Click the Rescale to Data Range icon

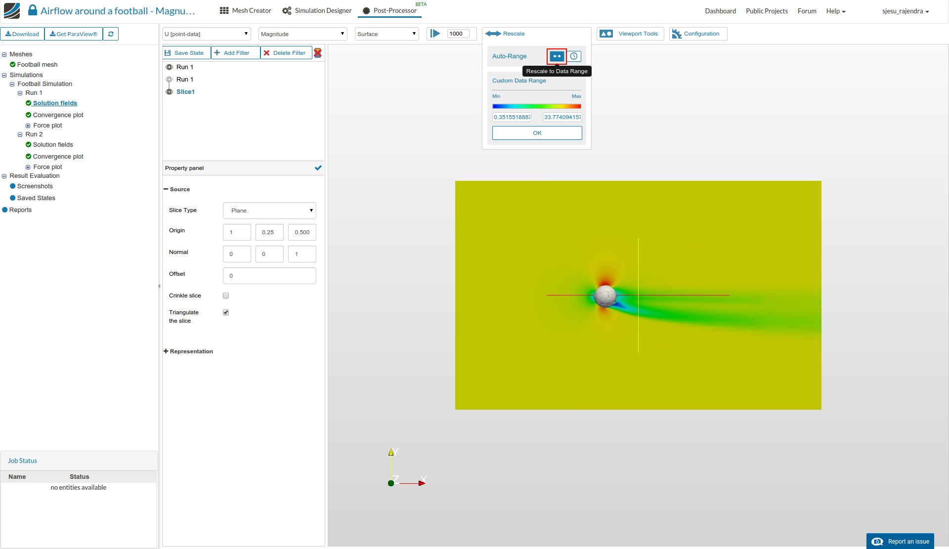click(557, 56)
